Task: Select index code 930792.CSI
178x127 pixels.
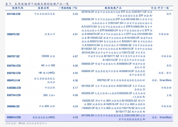Action: (14, 73)
